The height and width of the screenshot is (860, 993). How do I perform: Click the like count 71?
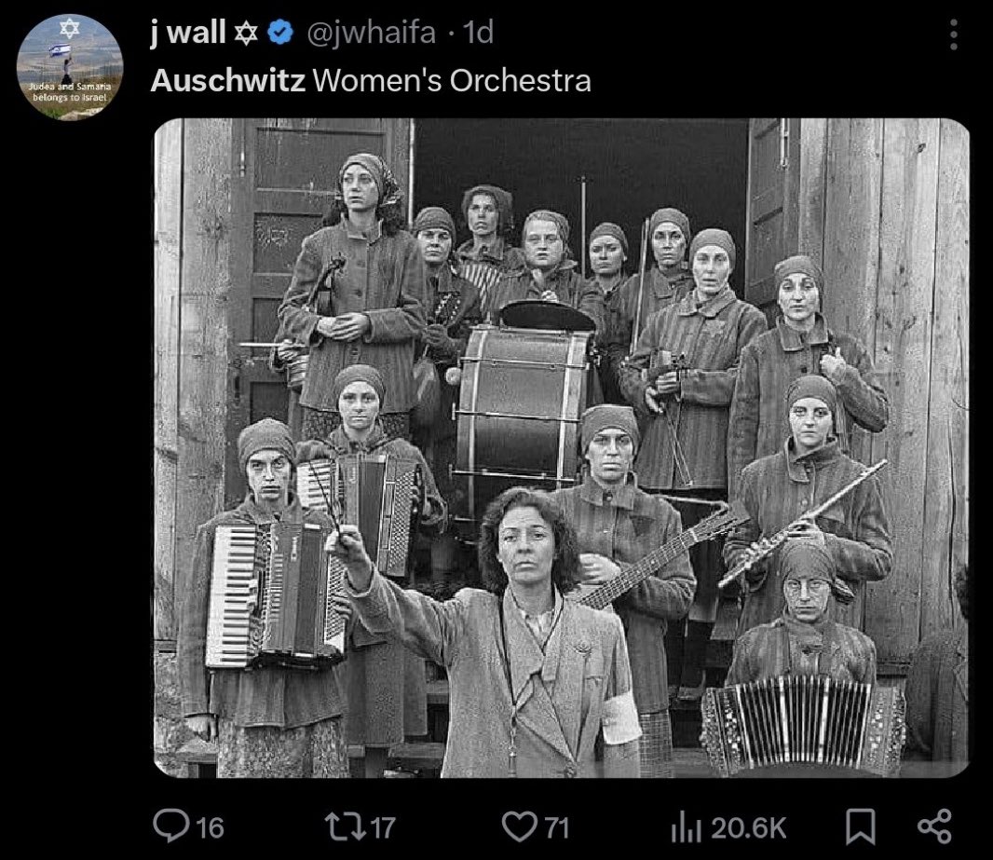tap(556, 827)
